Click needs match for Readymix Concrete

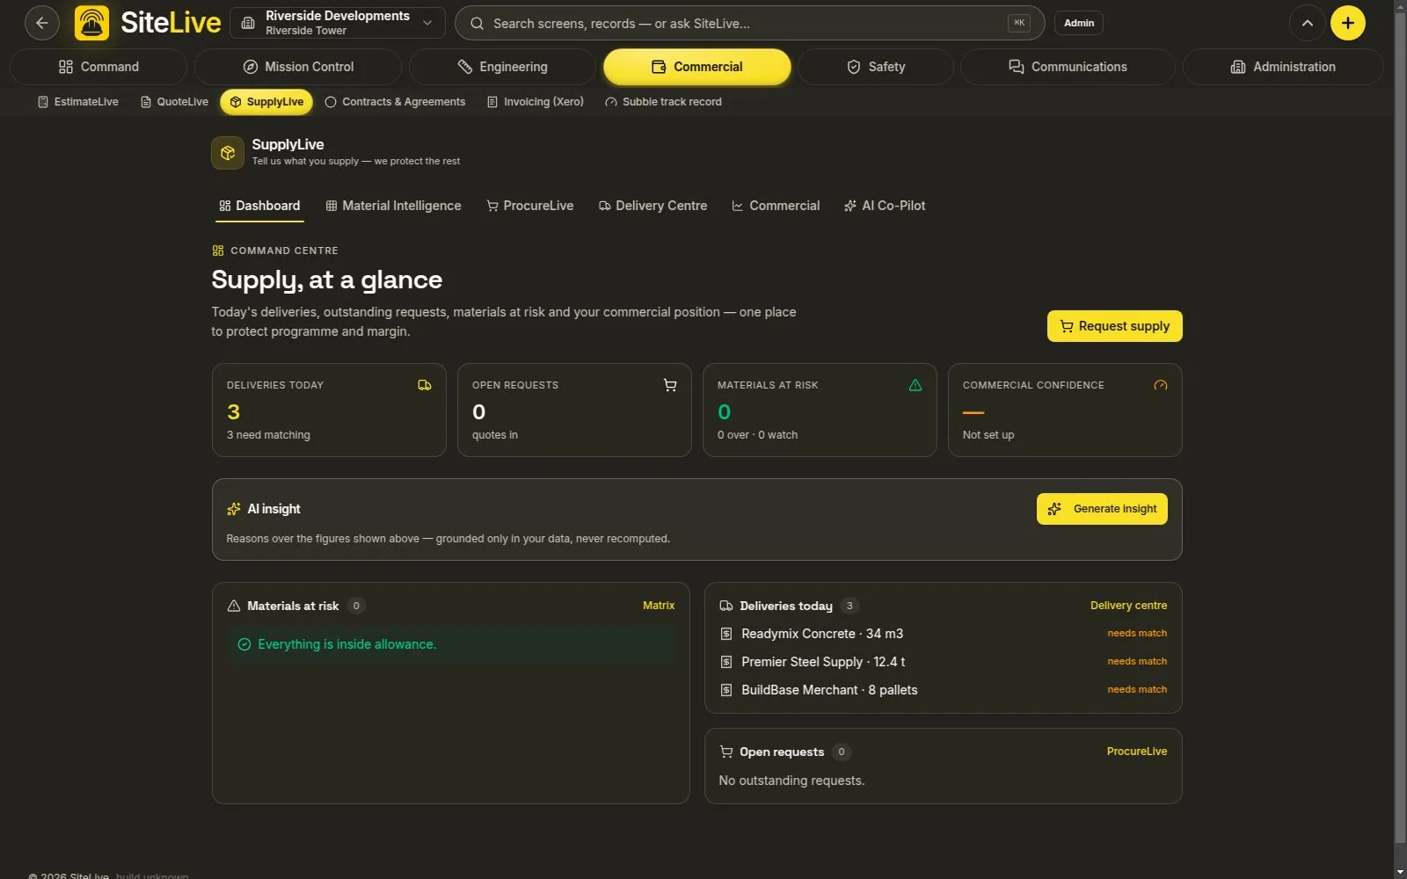click(x=1137, y=633)
